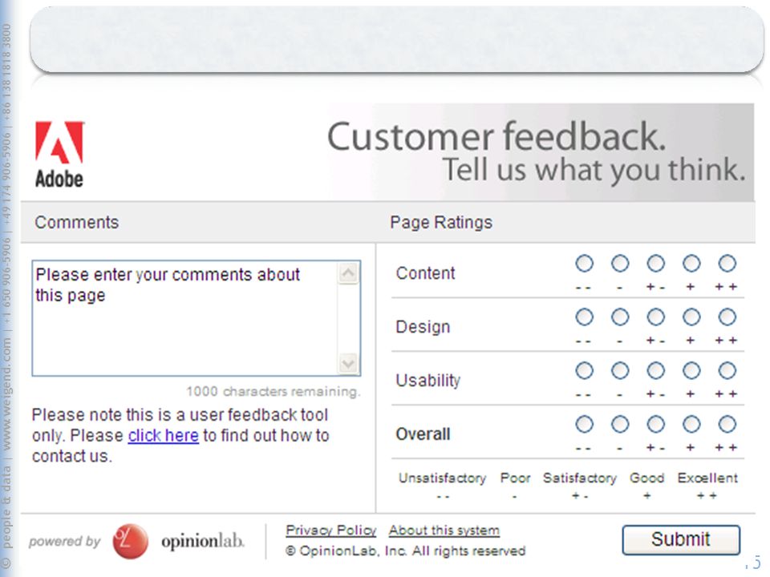
Task: Click the Adobe logo
Action: tap(59, 155)
